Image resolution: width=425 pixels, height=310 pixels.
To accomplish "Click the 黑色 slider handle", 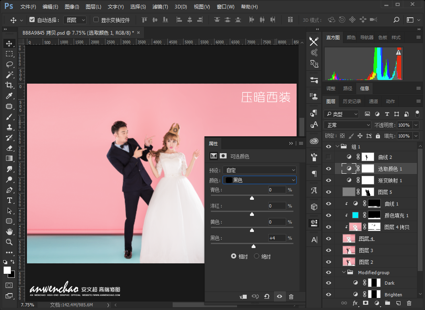I will click(x=254, y=246).
